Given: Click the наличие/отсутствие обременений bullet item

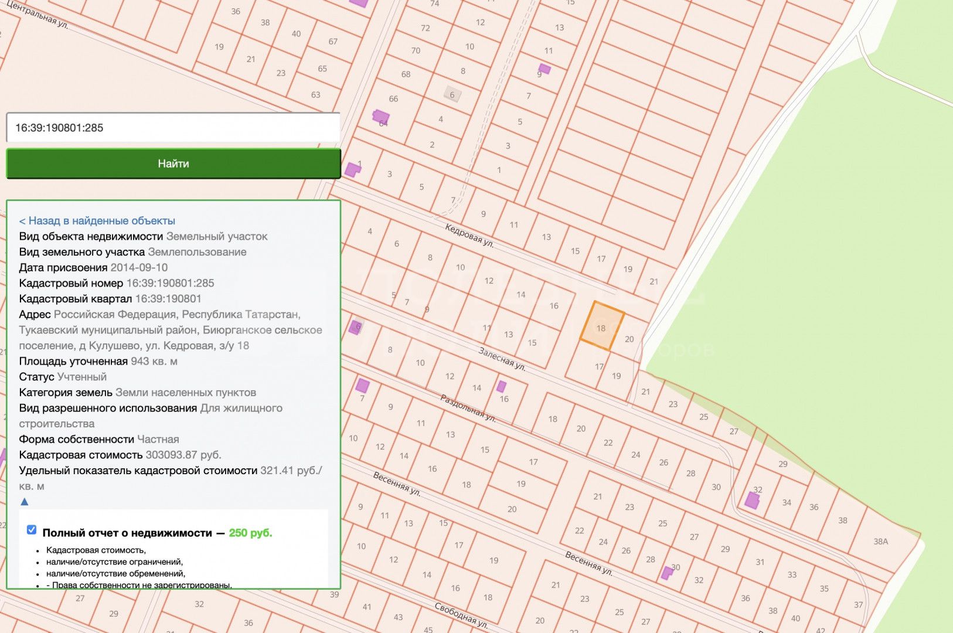Looking at the screenshot, I should point(116,574).
